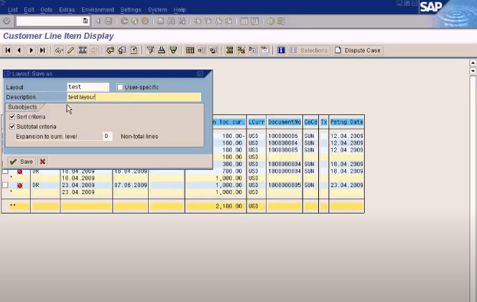This screenshot has height=302, width=477.
Task: Click the Dispute Case button
Action: [358, 50]
